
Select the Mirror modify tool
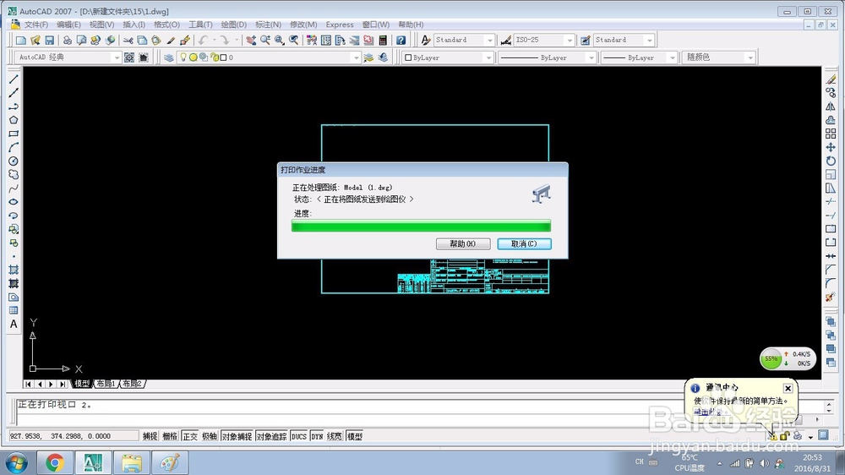tap(831, 106)
